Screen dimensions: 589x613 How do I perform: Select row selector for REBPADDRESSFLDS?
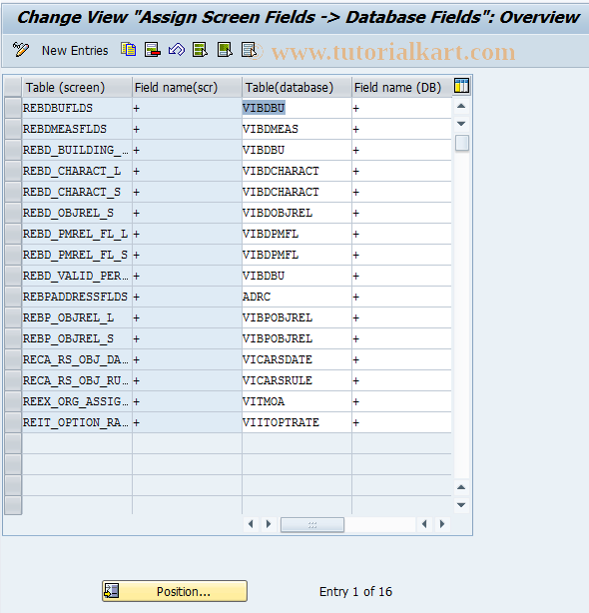pyautogui.click(x=13, y=297)
